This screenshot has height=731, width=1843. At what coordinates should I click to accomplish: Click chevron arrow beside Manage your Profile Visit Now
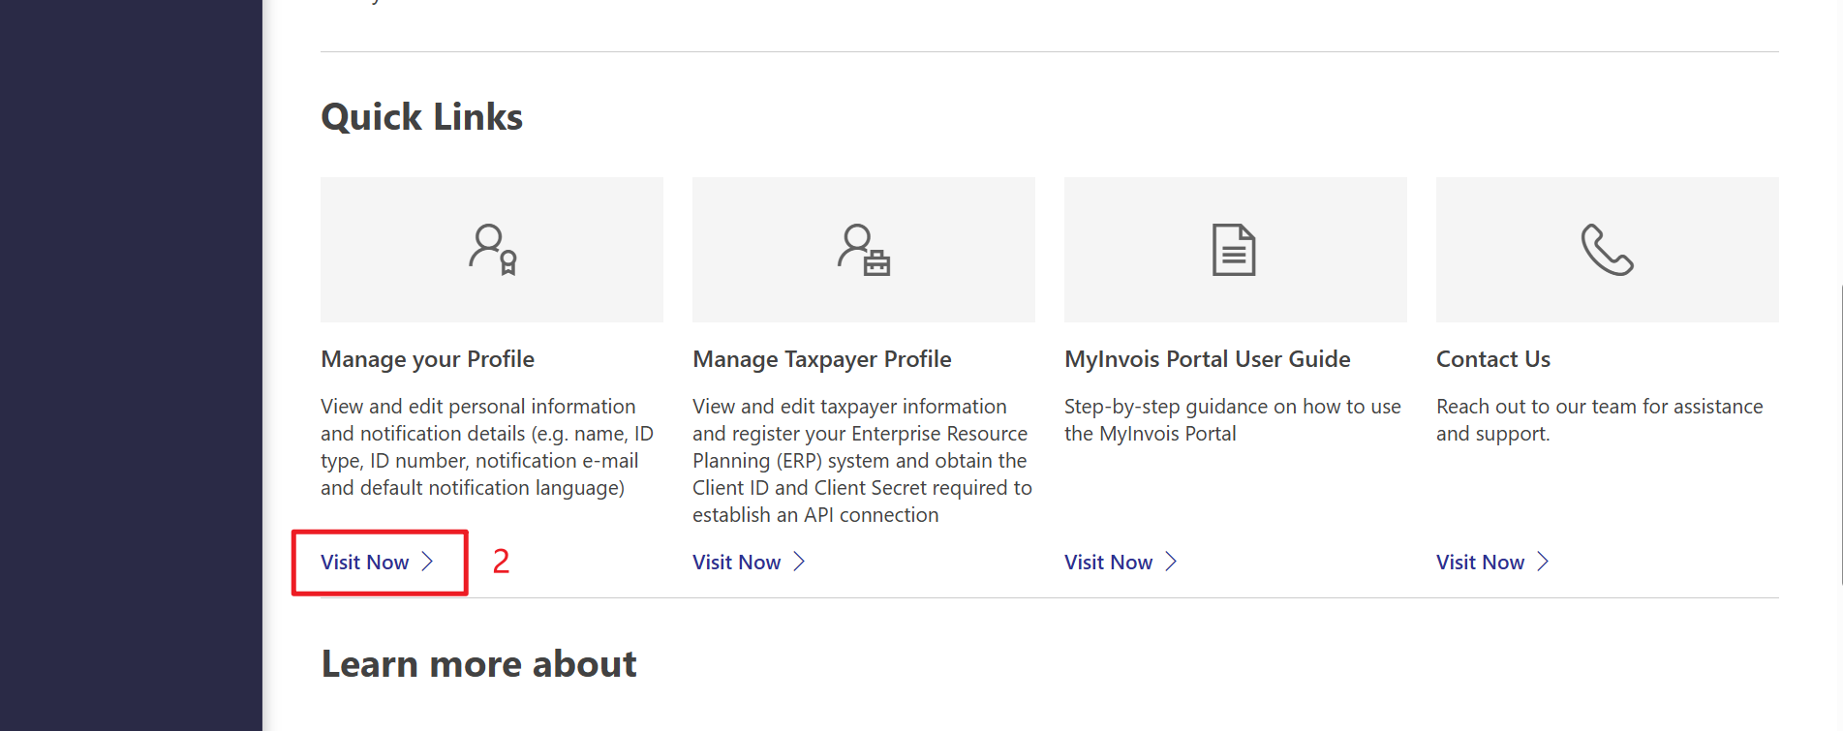click(x=427, y=562)
